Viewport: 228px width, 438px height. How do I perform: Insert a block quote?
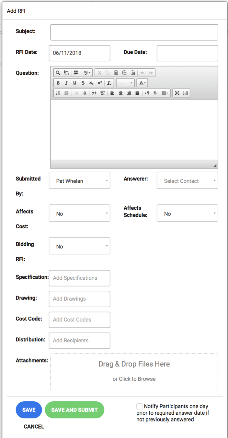point(94,93)
